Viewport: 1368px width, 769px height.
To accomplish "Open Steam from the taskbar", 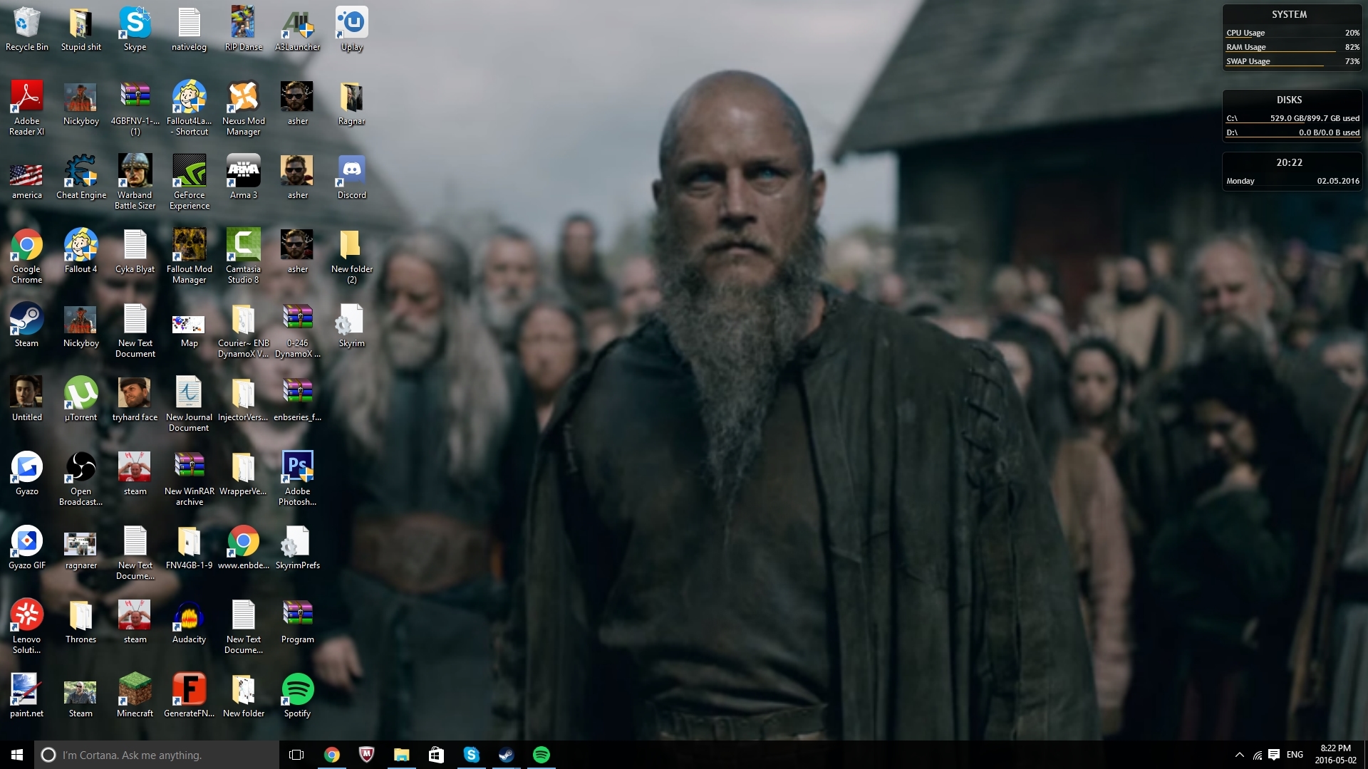I will click(506, 755).
